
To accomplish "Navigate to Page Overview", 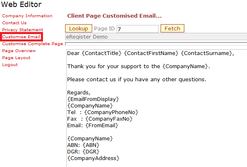I will click(x=19, y=51).
